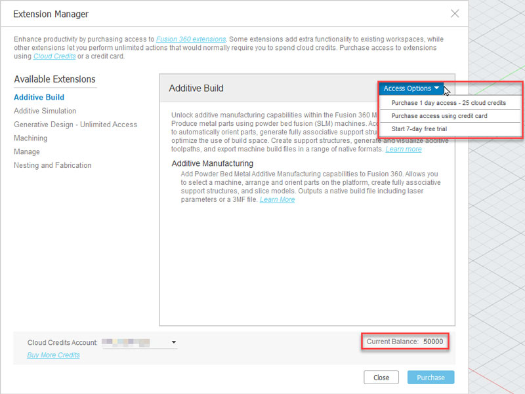Collapse the Access Options menu arrow

pos(437,88)
